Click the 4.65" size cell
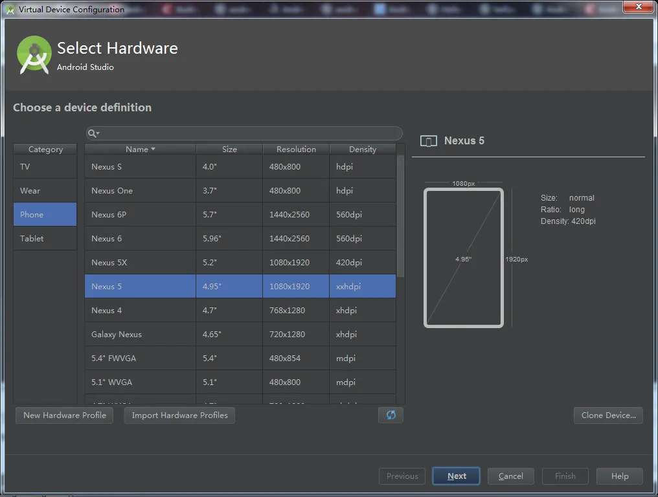This screenshot has width=658, height=497. coord(229,334)
